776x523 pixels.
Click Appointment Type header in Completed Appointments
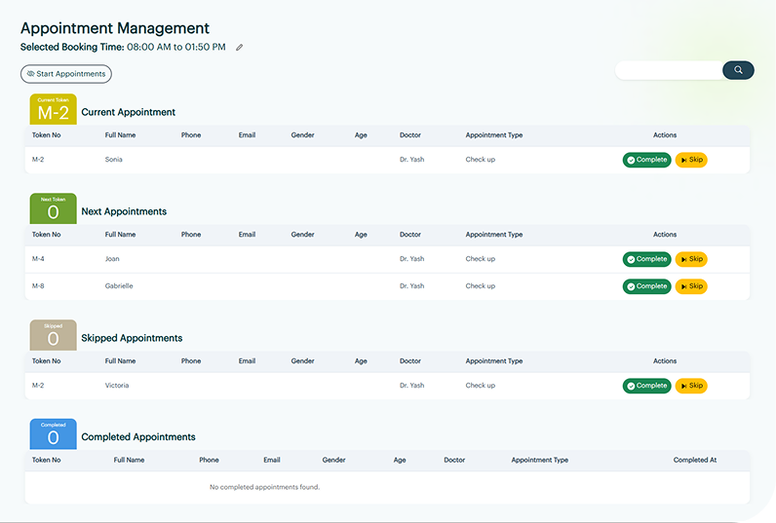point(539,460)
